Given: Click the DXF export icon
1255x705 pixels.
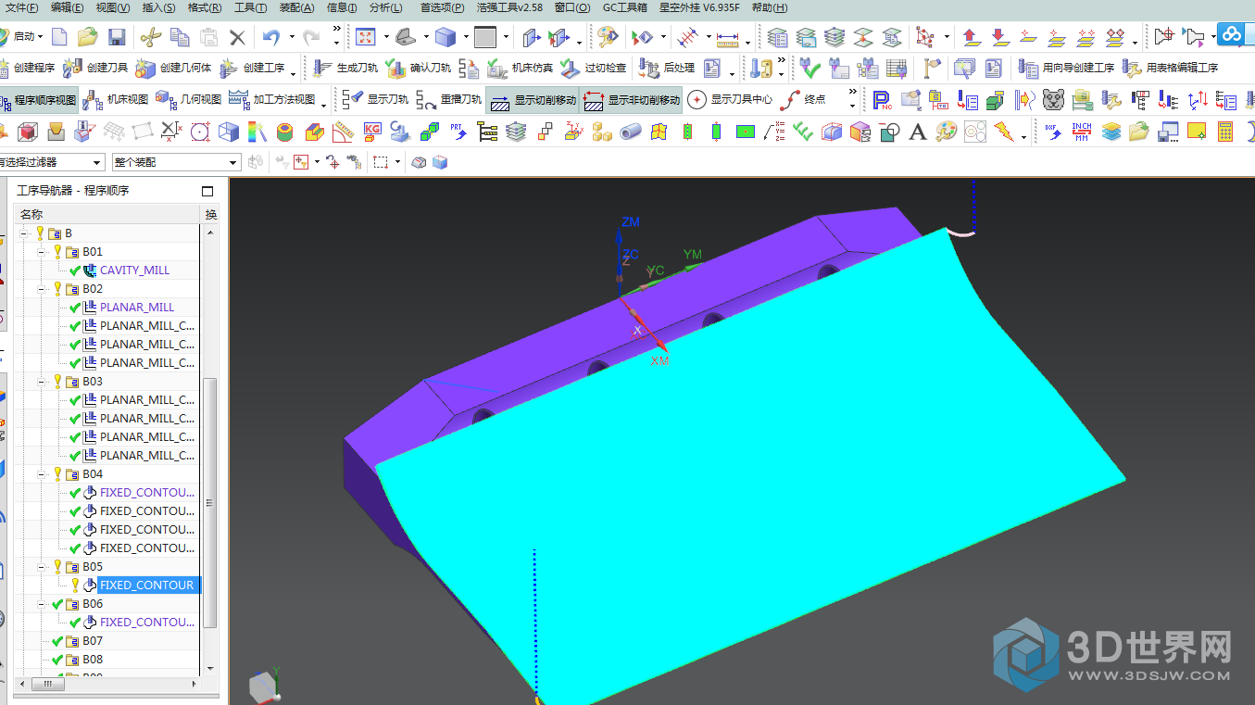Looking at the screenshot, I should pyautogui.click(x=1053, y=132).
